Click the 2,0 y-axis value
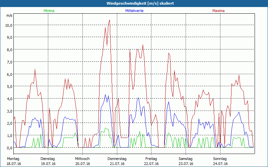268x167 pixels. tap(10, 123)
